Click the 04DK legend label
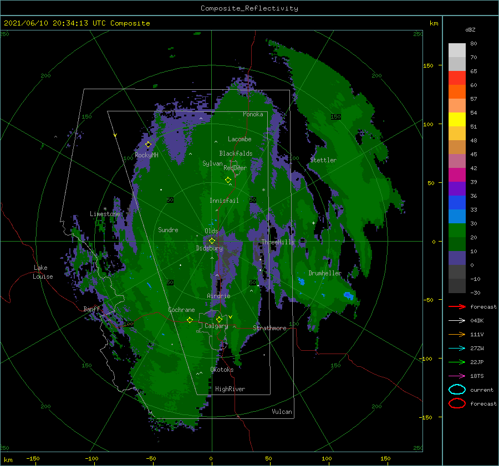499x466 pixels. 477,320
